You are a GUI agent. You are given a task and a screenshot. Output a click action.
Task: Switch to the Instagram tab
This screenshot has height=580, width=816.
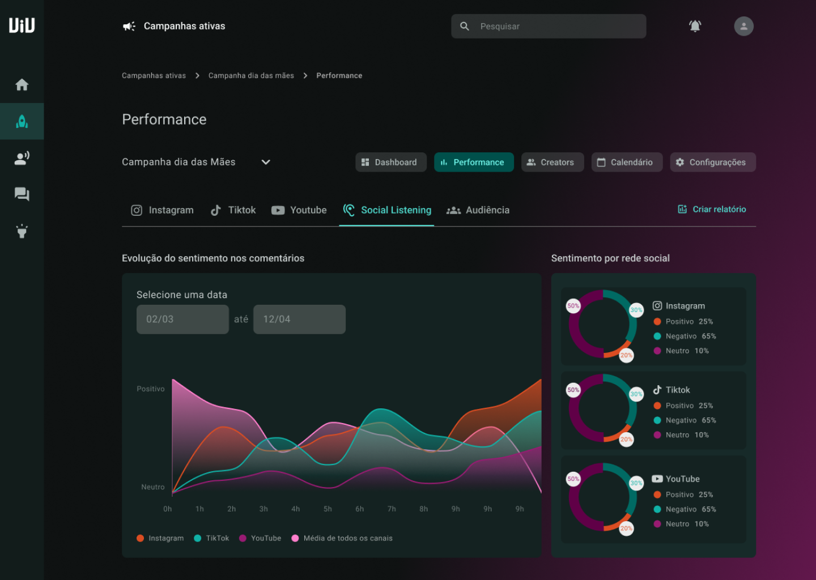(162, 210)
